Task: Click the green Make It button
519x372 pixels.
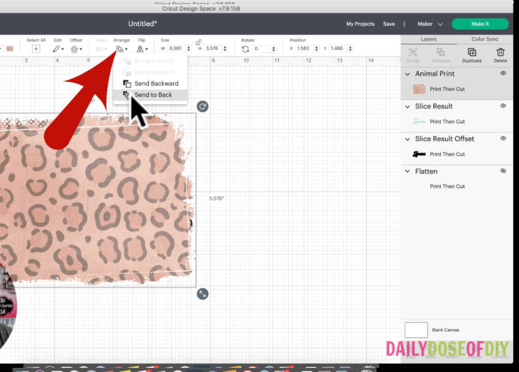Action: [x=480, y=24]
